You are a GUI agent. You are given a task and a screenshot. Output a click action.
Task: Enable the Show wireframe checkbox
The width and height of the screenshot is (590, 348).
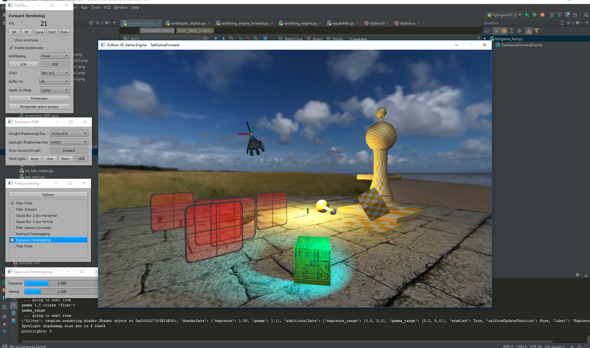(x=11, y=40)
